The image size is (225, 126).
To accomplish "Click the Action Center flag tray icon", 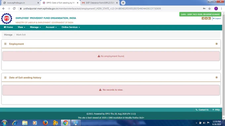I will (208, 123).
